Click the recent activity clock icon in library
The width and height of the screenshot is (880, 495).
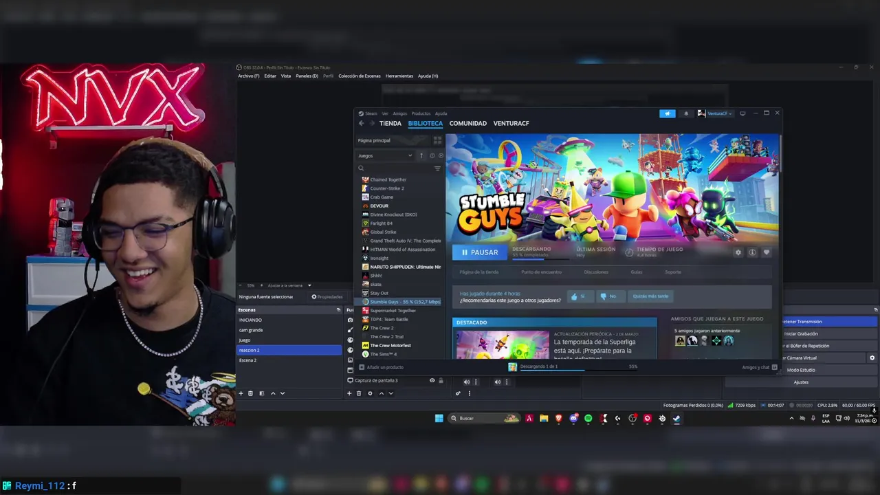[x=432, y=155]
